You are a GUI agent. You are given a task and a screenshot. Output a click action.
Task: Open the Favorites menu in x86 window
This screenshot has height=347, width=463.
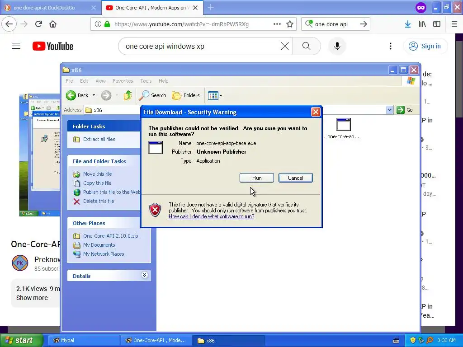[123, 81]
